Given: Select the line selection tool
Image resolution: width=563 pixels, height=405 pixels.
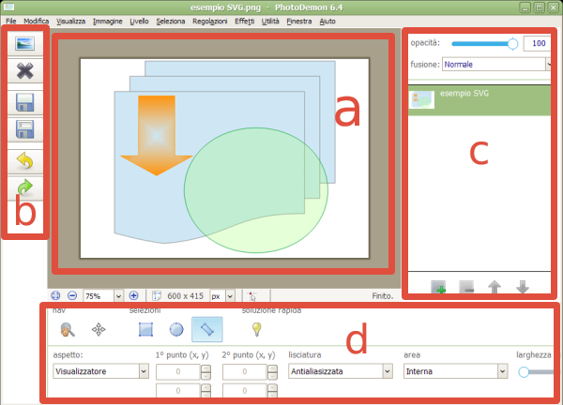Looking at the screenshot, I should tap(207, 329).
